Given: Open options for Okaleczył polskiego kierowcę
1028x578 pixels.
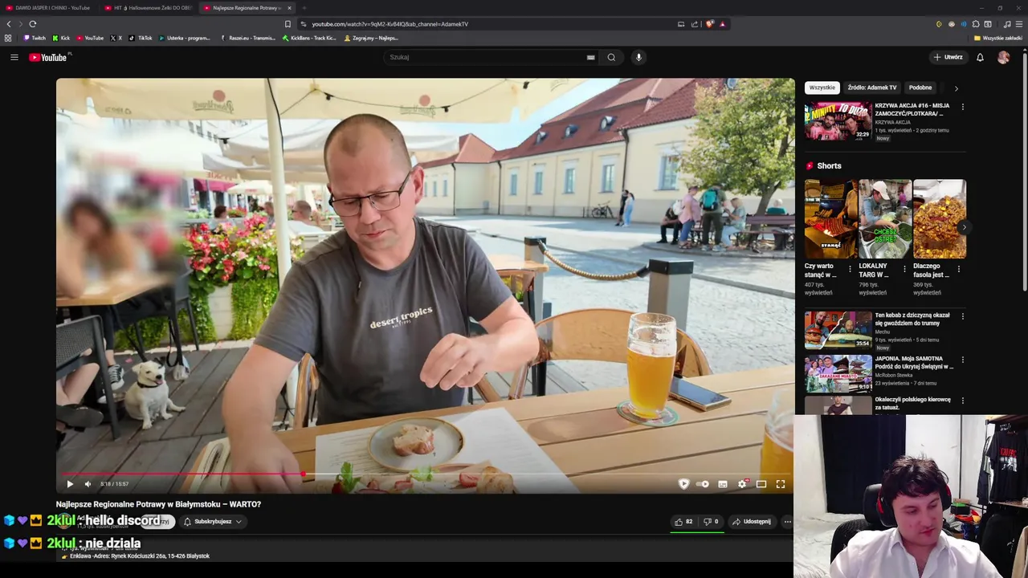Looking at the screenshot, I should [962, 401].
